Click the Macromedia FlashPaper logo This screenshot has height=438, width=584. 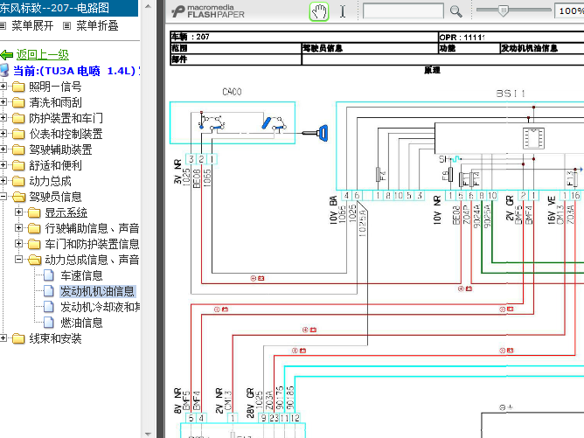coord(208,11)
